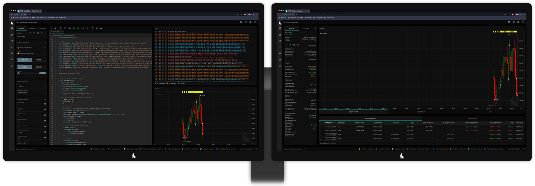Open the chart icon in Web Editor sidebar
Image resolution: width=535 pixels, height=186 pixels.
(x=12, y=47)
